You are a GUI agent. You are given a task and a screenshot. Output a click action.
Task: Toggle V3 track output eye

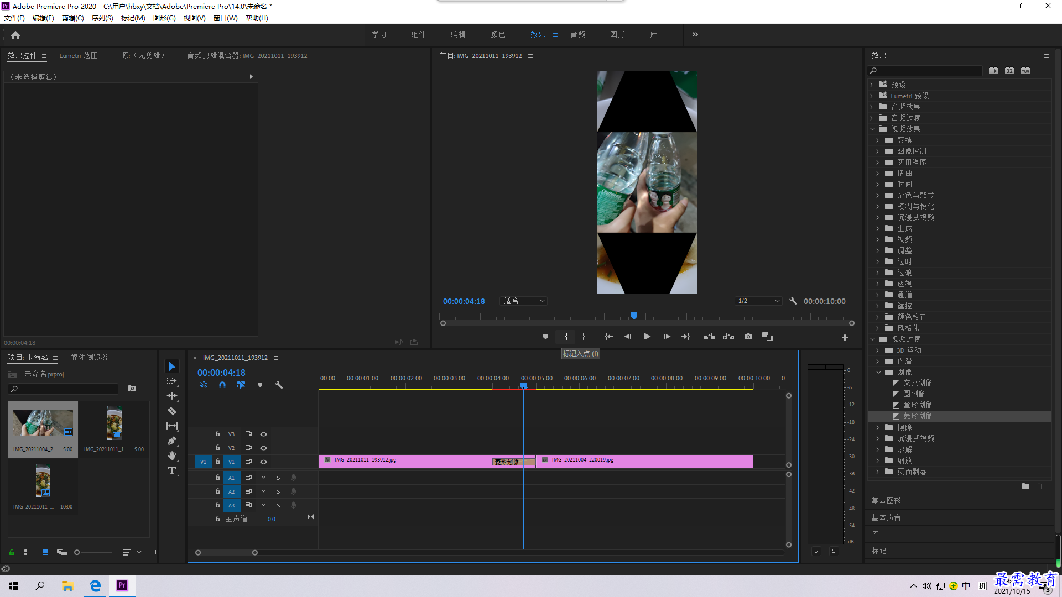click(264, 434)
